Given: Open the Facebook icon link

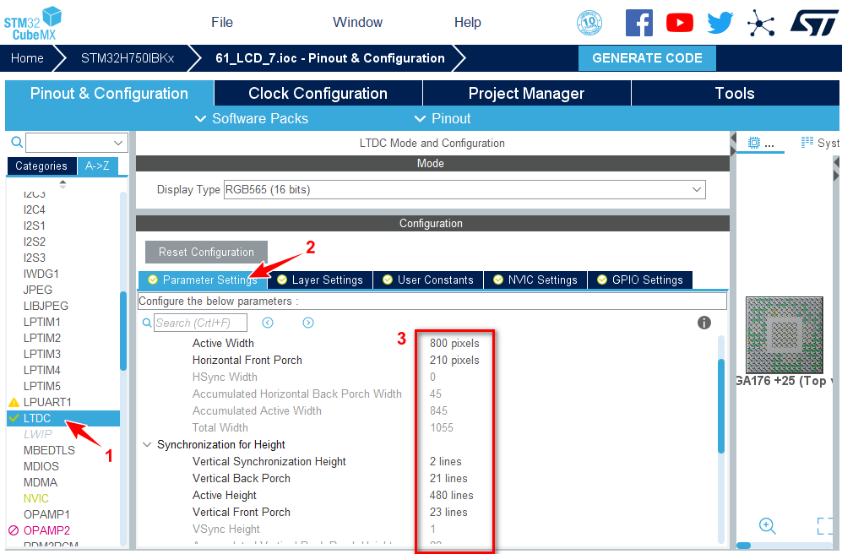Looking at the screenshot, I should point(639,23).
